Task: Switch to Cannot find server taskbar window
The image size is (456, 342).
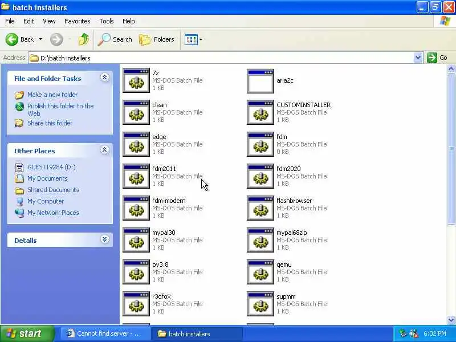Action: click(x=105, y=333)
